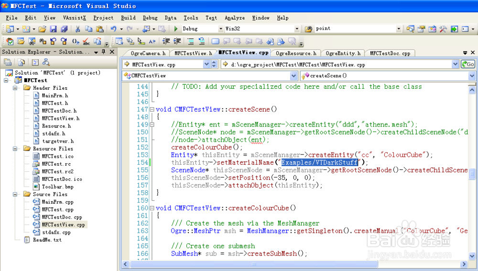The image size is (478, 271).
Task: Click the VAssistX spell check abc icon
Action: (x=86, y=42)
